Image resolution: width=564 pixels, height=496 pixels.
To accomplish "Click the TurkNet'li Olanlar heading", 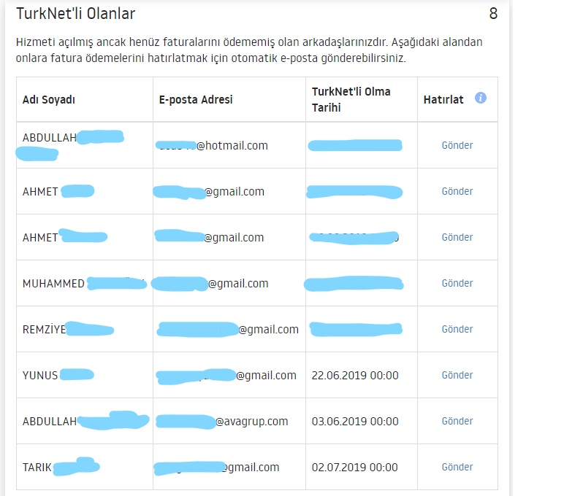I will (75, 14).
